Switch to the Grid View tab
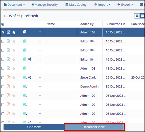This screenshot has height=132, width=145. (34, 127)
